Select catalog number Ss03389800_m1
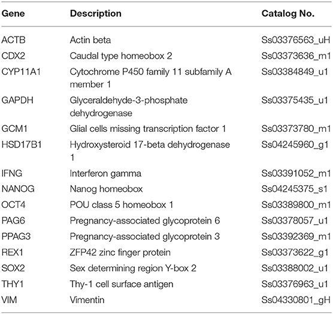Viewport: 333px width, 314px height. [296, 205]
